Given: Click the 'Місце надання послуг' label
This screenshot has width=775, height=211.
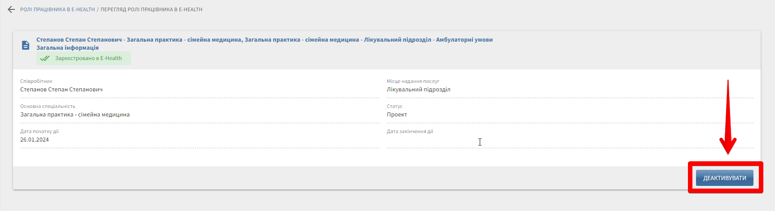Looking at the screenshot, I should (413, 82).
